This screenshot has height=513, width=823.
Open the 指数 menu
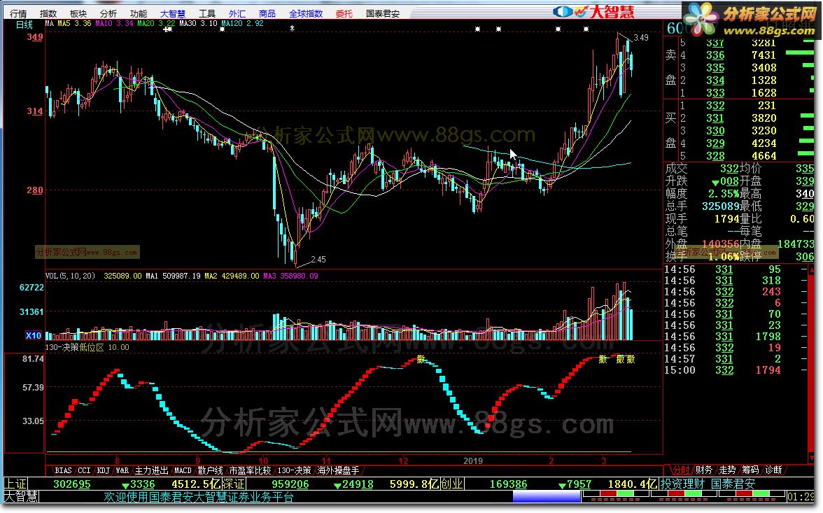pos(48,14)
